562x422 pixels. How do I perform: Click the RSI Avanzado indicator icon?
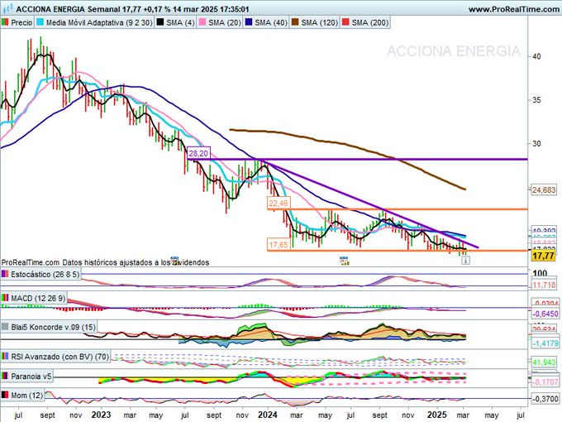tap(5, 357)
